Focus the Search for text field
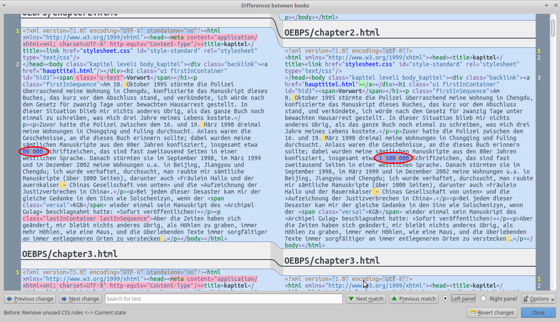The height and width of the screenshot is (322, 560). tap(224, 299)
